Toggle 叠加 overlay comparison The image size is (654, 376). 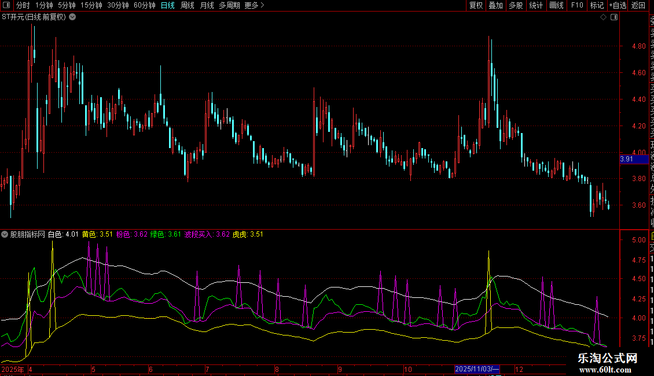coord(495,5)
